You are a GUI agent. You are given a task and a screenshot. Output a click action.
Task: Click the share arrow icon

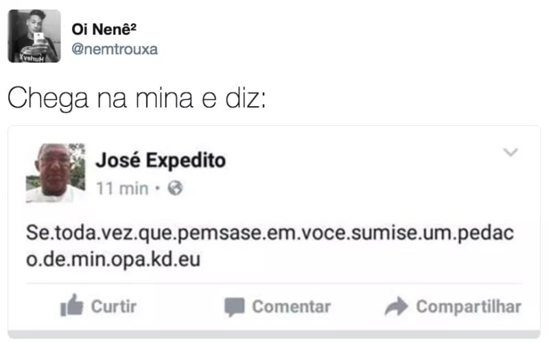tap(396, 307)
